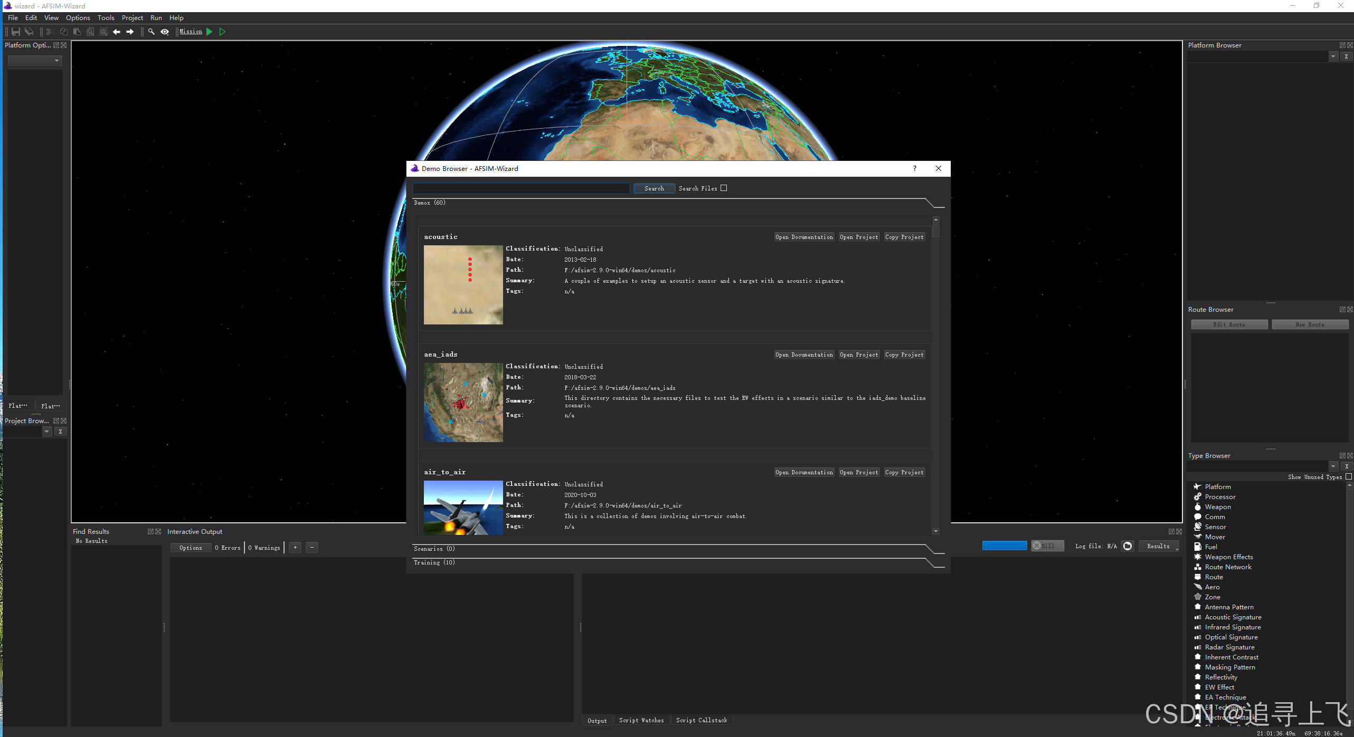1354x737 pixels.
Task: Expand the Training (10) section
Action: pos(434,562)
